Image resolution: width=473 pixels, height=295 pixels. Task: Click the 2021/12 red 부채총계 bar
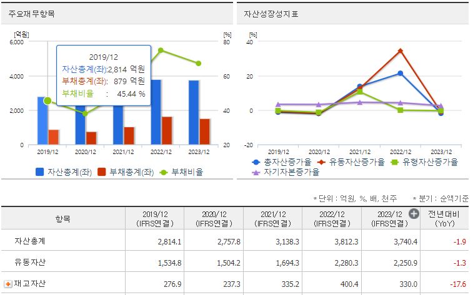pos(129,136)
